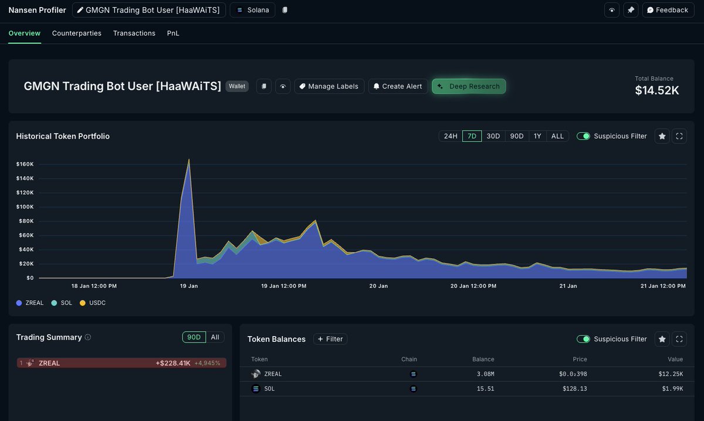Click the chart peak near 19 Jan
Screen dimensions: 704x421
(x=189, y=159)
